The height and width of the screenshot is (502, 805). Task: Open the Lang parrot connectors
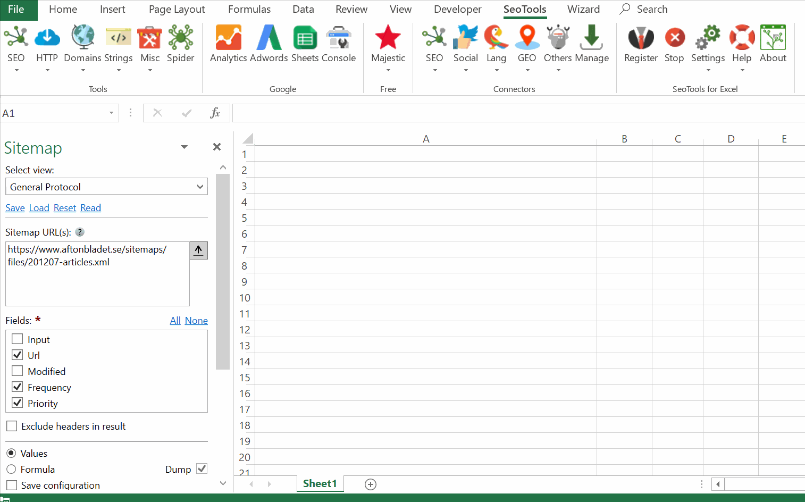[x=496, y=38]
